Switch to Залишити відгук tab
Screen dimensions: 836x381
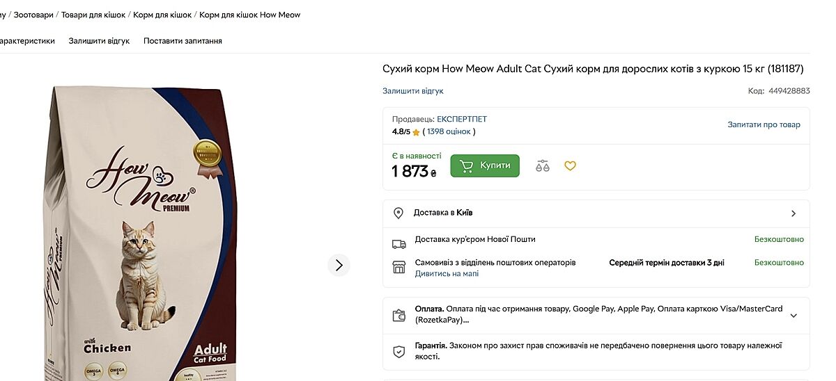tap(99, 41)
